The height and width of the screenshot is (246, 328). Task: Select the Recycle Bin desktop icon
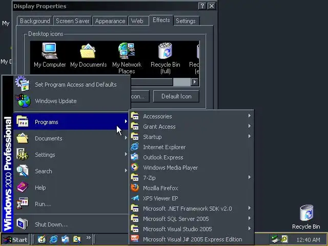coord(306,217)
